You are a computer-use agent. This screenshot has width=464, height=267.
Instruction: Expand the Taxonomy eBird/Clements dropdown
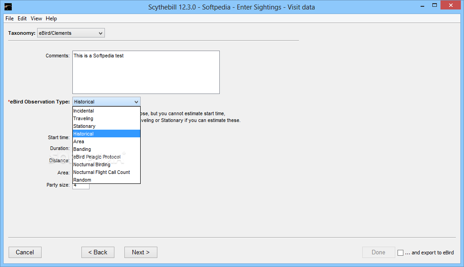pyautogui.click(x=71, y=33)
